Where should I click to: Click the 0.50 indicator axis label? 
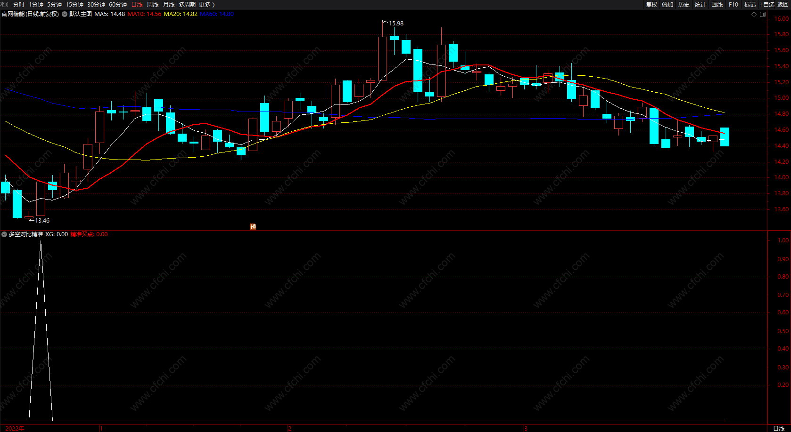pyautogui.click(x=783, y=331)
